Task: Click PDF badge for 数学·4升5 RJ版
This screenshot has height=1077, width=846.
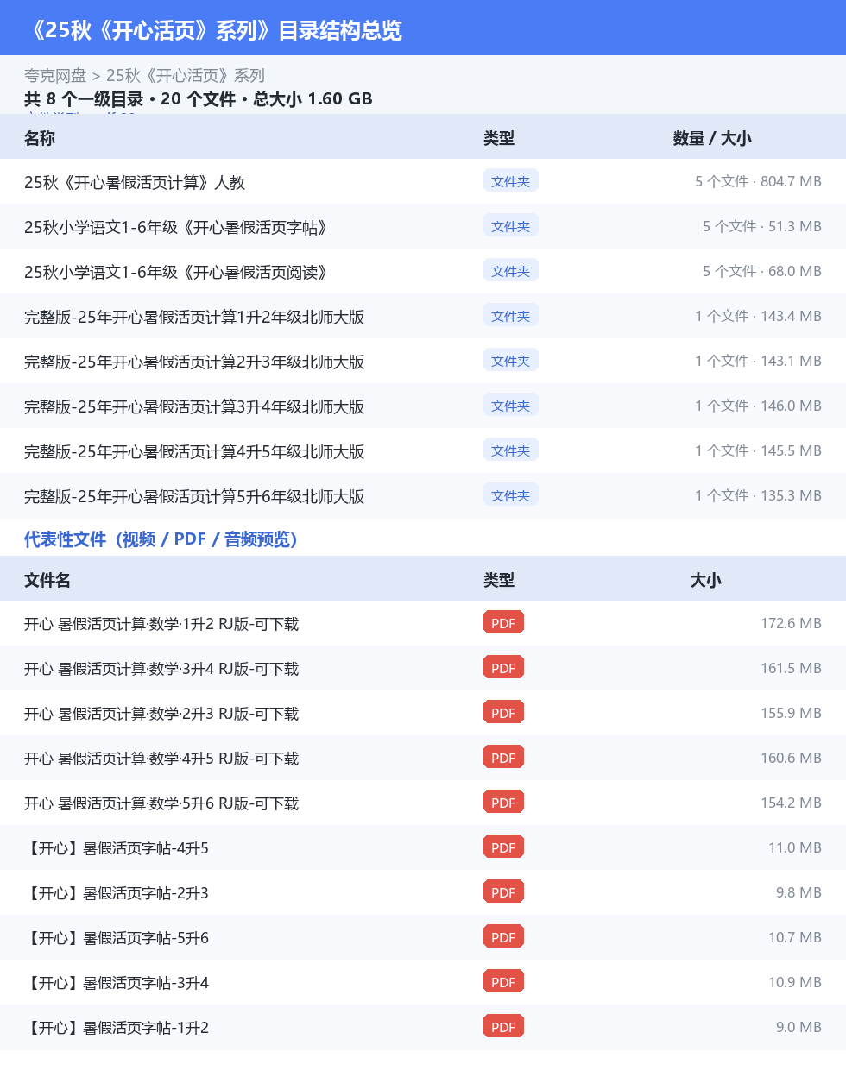Action: 503,757
